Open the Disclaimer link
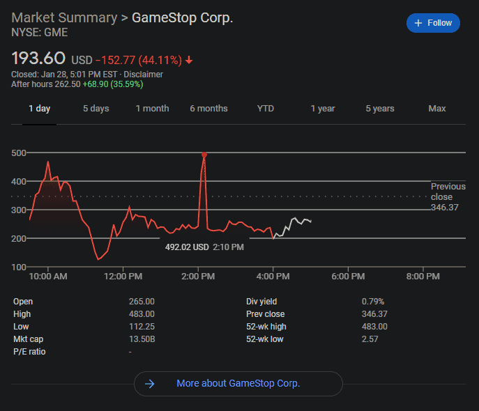The image size is (479, 411). pyautogui.click(x=143, y=75)
